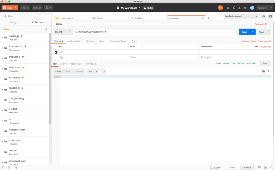Open the user avatar icon
Screen dimensions: 275x170
(252, 8)
